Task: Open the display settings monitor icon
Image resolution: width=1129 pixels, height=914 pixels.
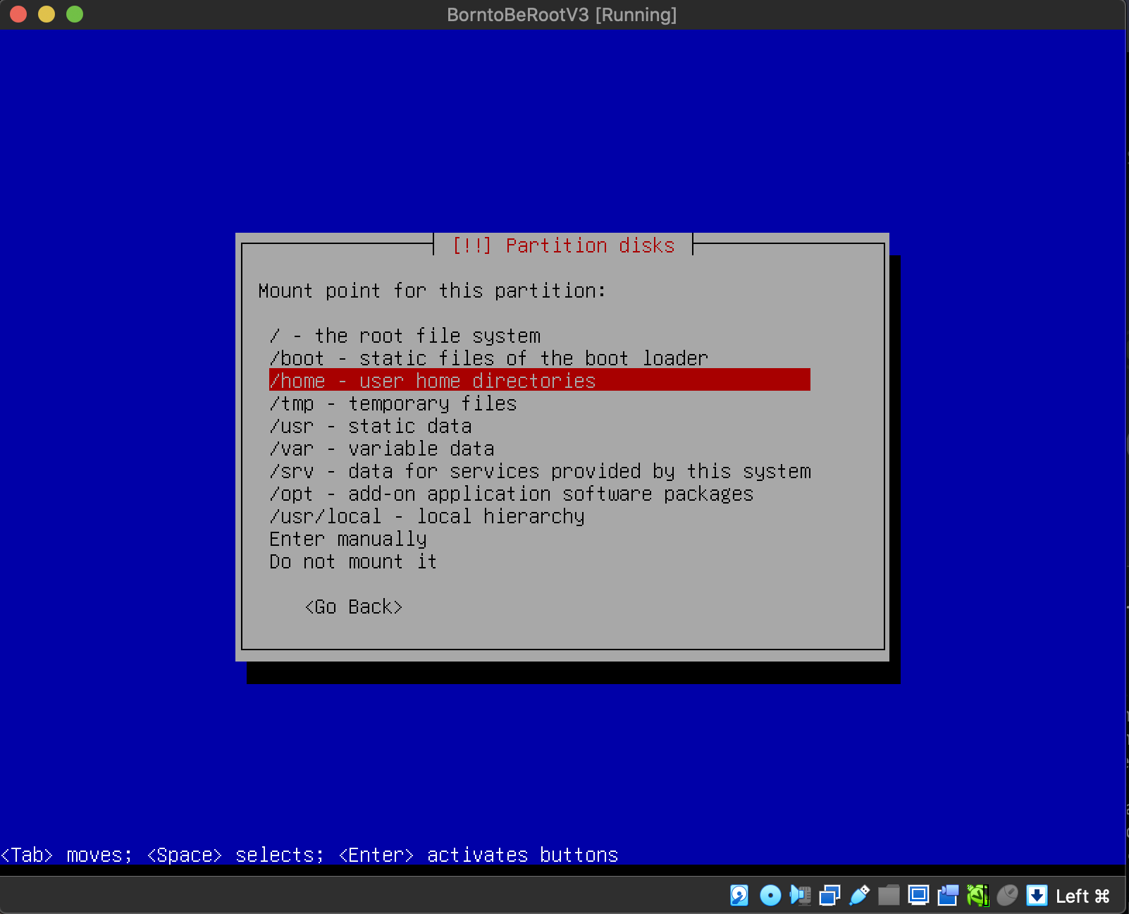Action: click(x=918, y=896)
